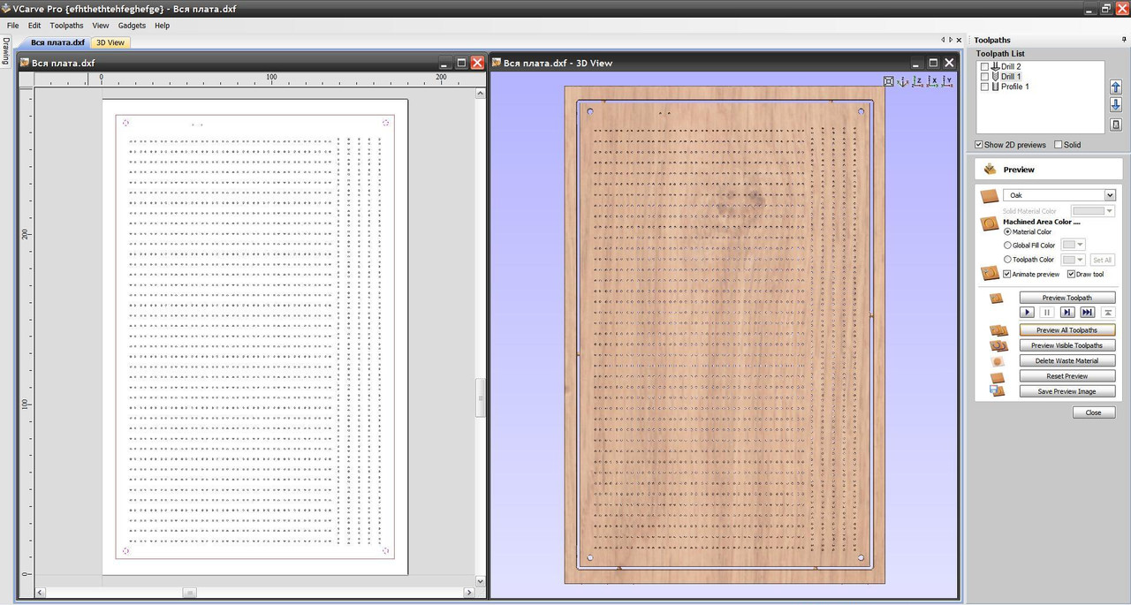Click the icon left of Preview Toolpath

coord(996,299)
